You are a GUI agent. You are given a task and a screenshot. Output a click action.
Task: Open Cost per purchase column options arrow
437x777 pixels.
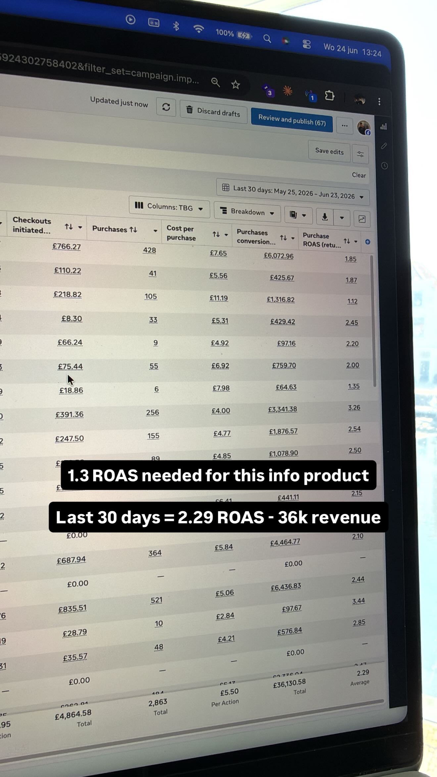226,235
